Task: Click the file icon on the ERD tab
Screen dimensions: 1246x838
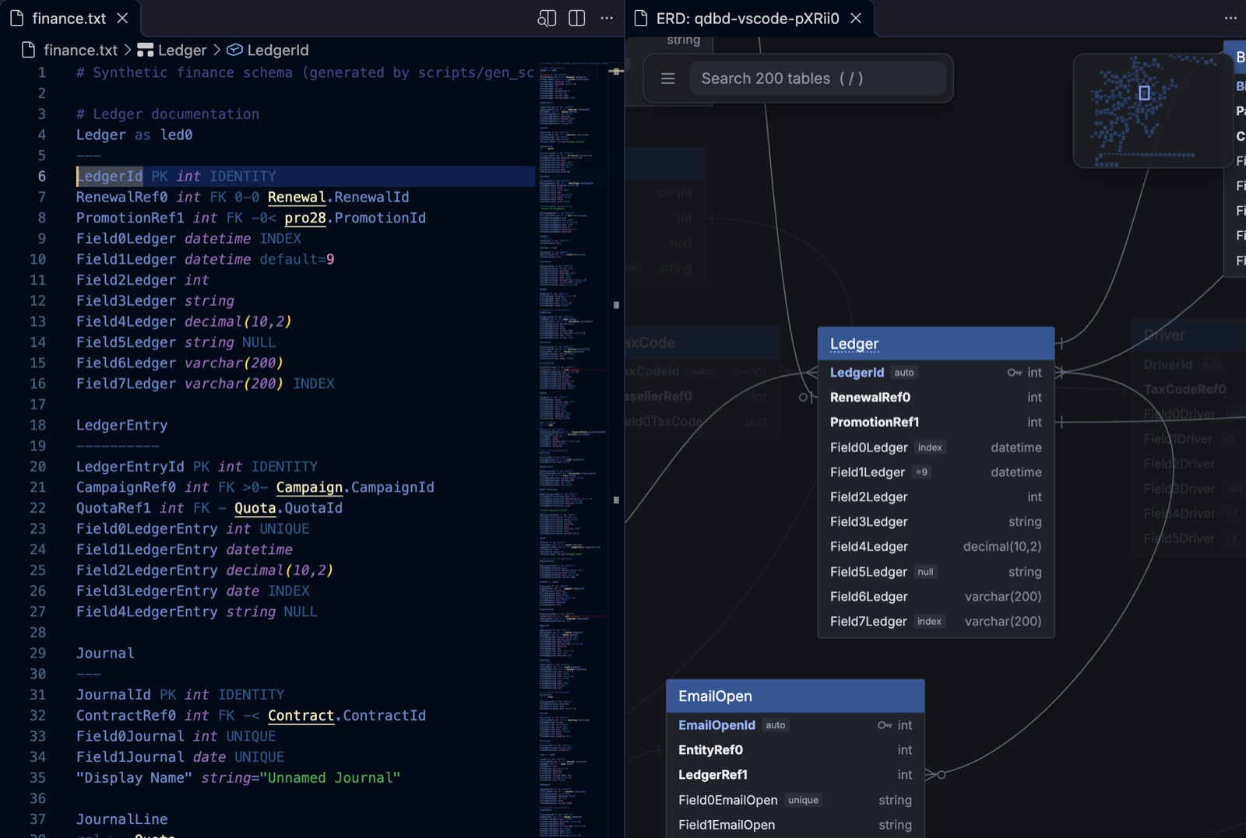Action: coord(641,18)
